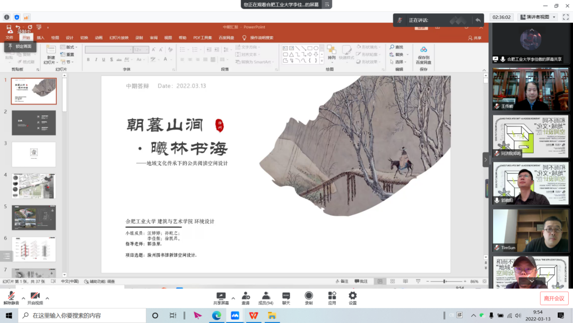Click the 查找 find button

(396, 47)
